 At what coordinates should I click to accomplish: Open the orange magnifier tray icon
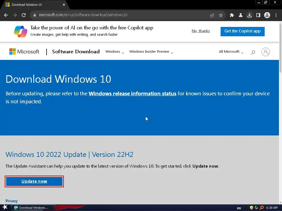pos(262,208)
